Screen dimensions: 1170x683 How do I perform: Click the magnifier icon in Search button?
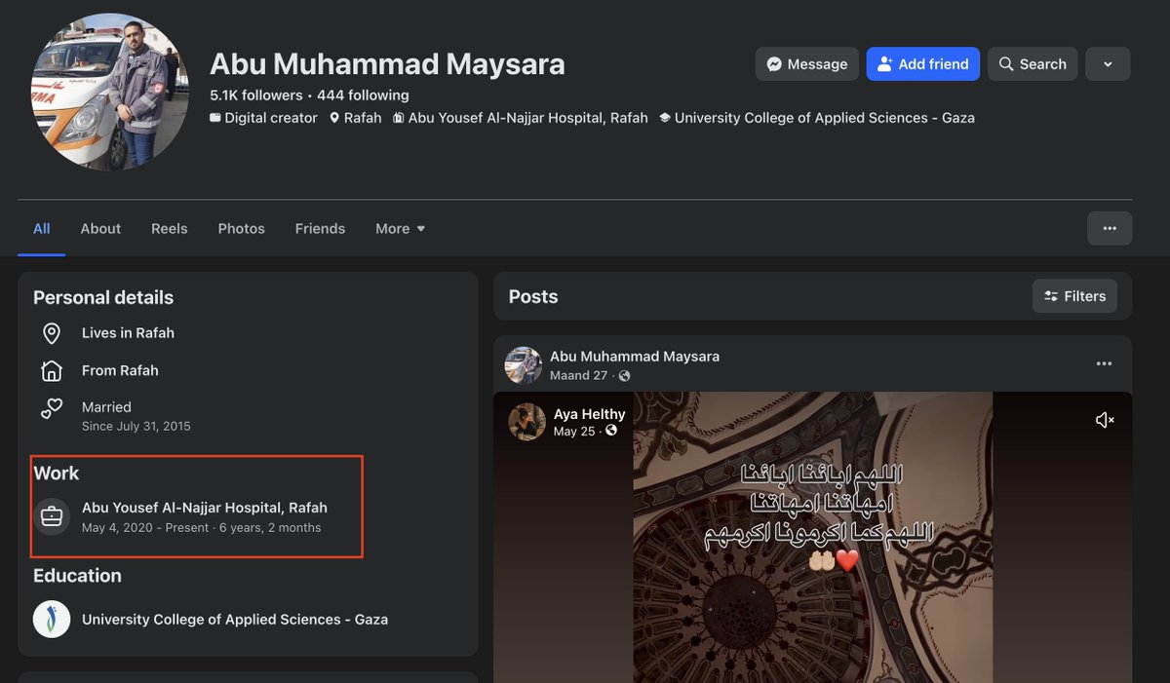1006,64
